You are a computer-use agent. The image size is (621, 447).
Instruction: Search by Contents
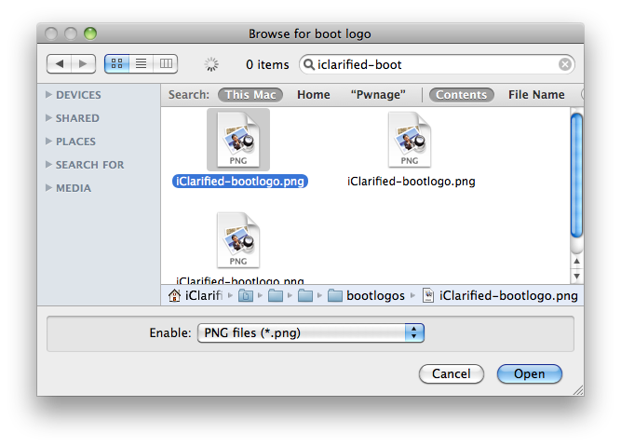click(x=462, y=95)
